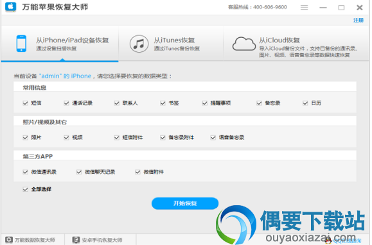Open 安卓手机恢复大师 link in bottom bar
This screenshot has height=245, width=372.
(x=102, y=240)
